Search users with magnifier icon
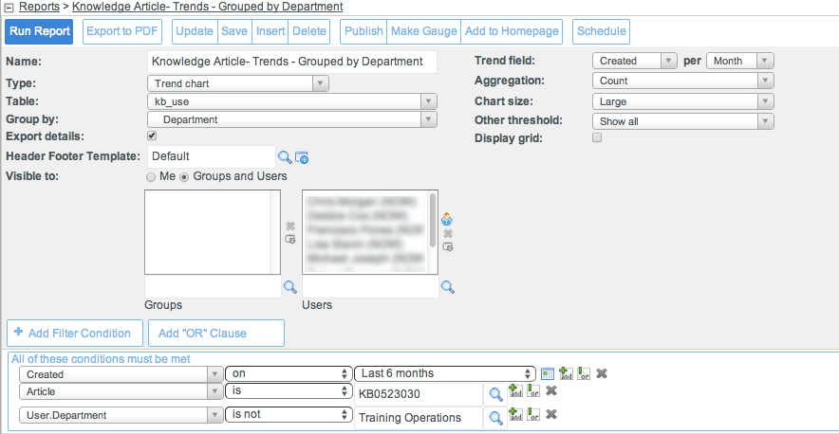Viewport: 839px width, 434px height. (448, 287)
